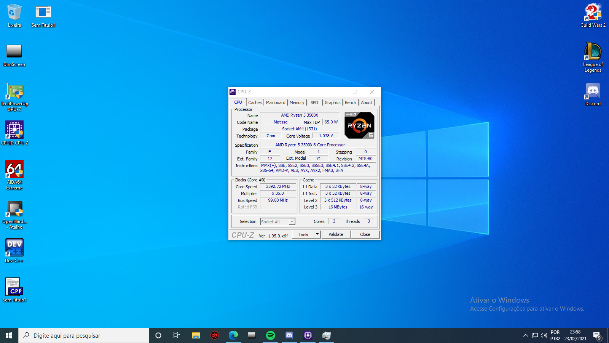Open the rightmost running app taskbar icon
The width and height of the screenshot is (609, 343).
pyautogui.click(x=327, y=335)
